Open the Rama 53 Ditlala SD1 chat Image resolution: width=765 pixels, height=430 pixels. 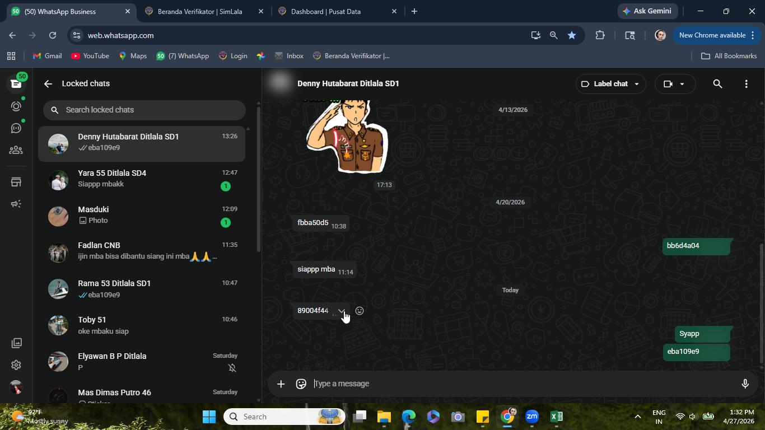point(142,289)
